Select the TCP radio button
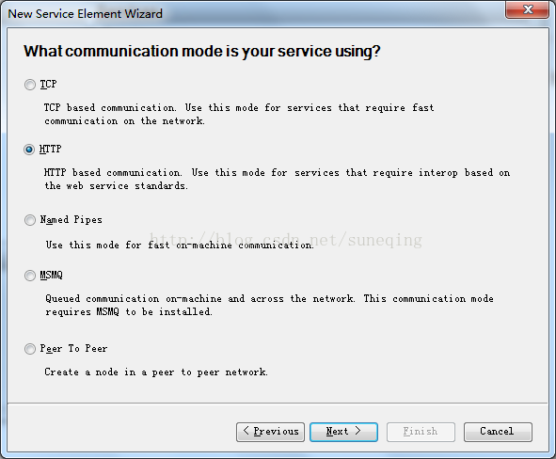 pos(30,85)
